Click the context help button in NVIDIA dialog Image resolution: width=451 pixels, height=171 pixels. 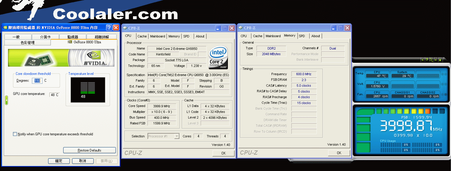(x=109, y=28)
